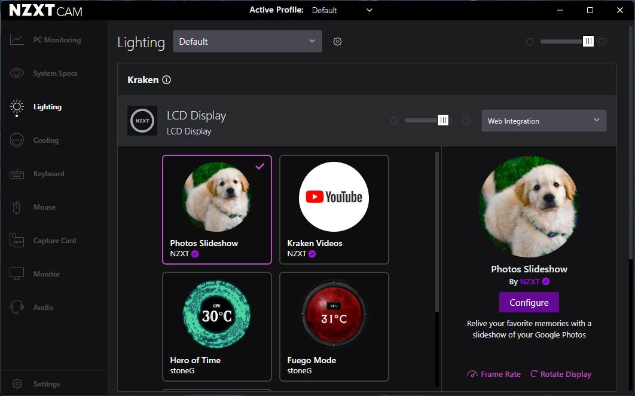Open System Specs section
This screenshot has height=396, width=635.
point(55,73)
